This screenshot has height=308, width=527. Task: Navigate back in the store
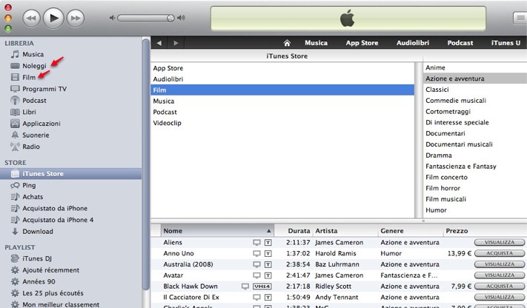[x=159, y=43]
